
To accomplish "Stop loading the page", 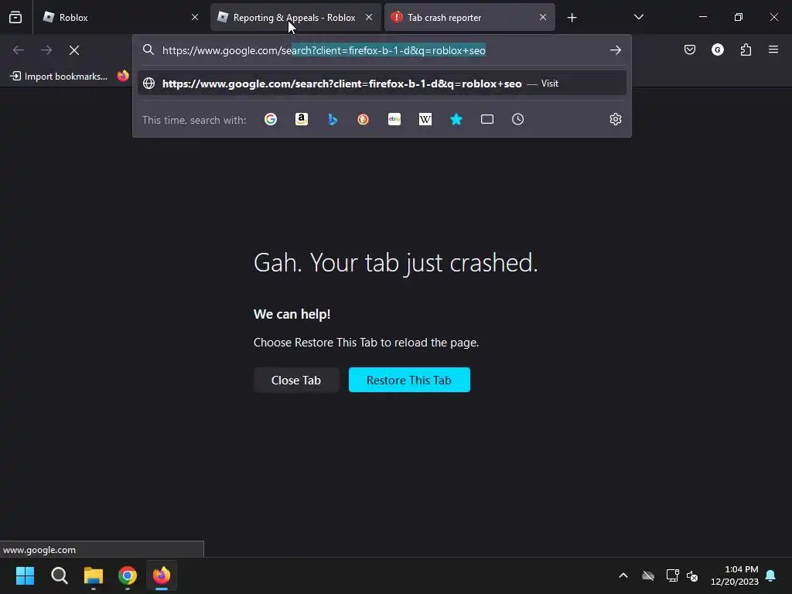I will click(74, 50).
